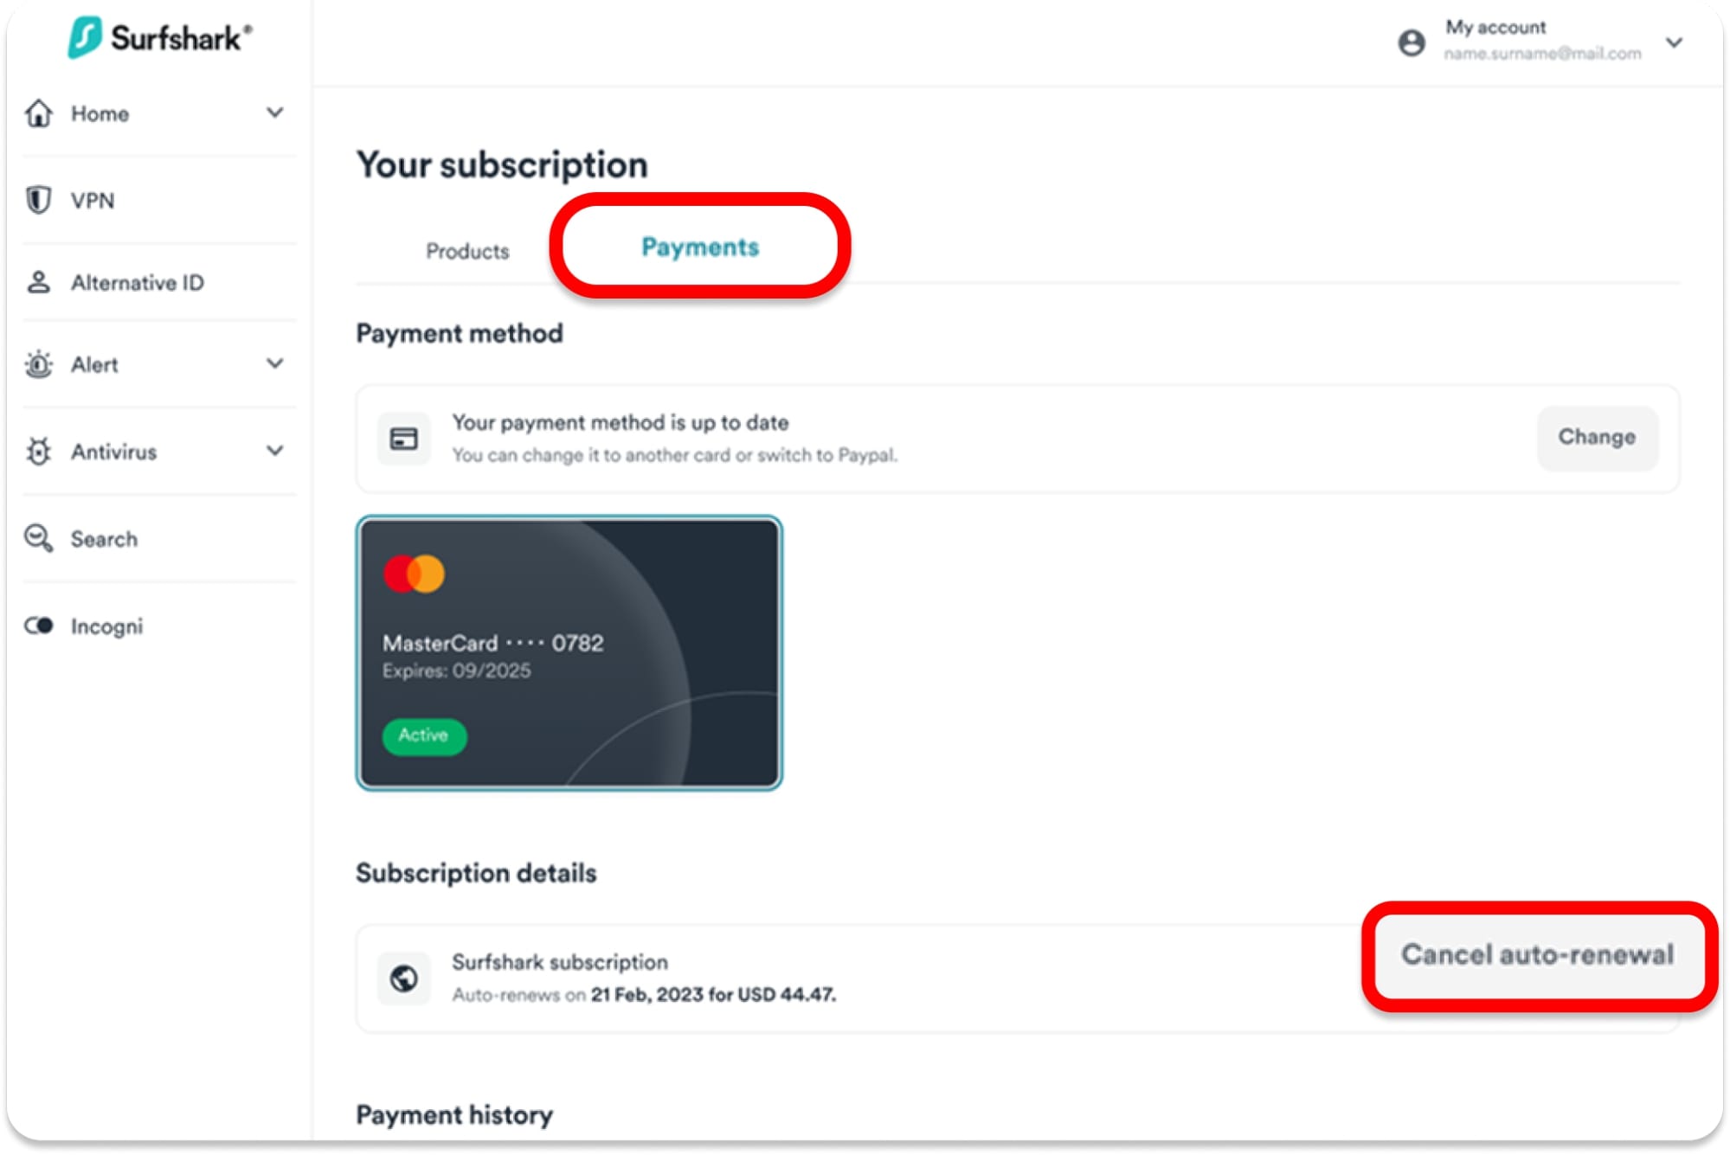Open the My account dropdown

tap(1675, 41)
